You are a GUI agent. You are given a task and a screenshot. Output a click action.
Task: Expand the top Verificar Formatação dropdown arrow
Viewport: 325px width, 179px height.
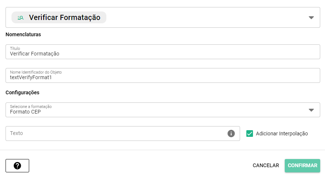[x=311, y=17]
